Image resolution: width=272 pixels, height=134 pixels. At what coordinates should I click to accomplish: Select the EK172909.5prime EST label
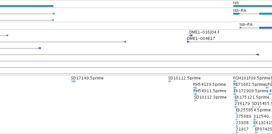pos(251,91)
